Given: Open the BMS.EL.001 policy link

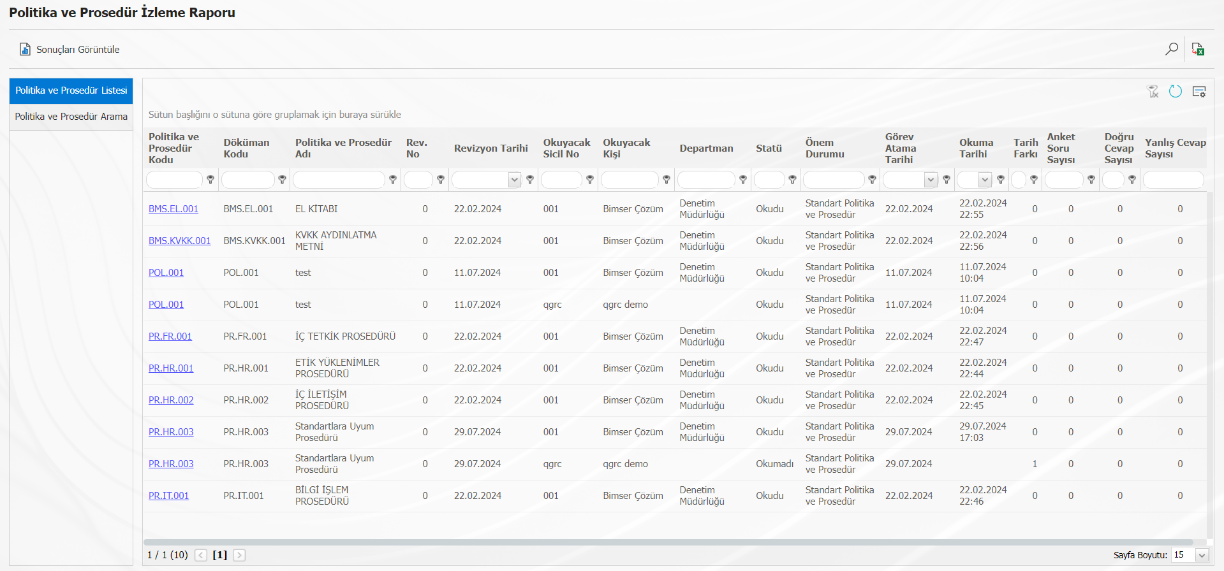Looking at the screenshot, I should [173, 209].
